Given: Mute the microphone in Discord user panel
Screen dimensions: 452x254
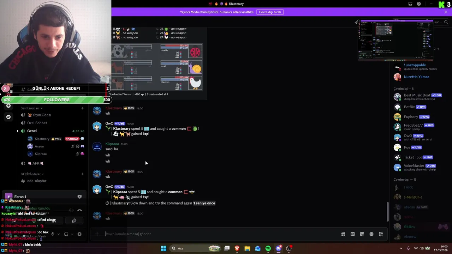Looking at the screenshot, I should [x=53, y=234].
